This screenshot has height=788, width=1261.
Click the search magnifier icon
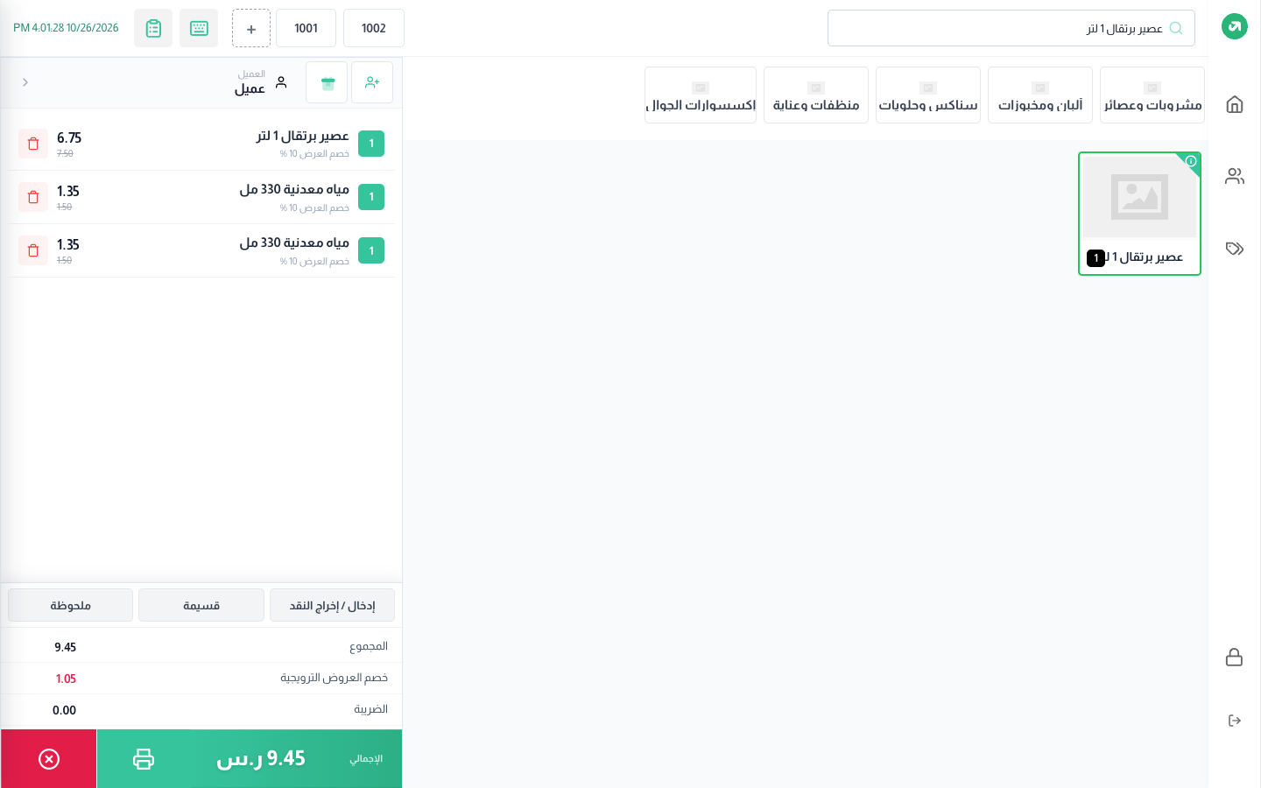click(1176, 28)
